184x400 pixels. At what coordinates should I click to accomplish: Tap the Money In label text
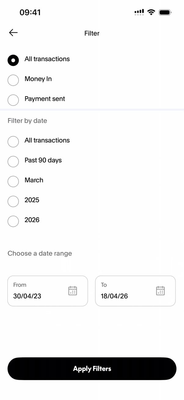38,79
